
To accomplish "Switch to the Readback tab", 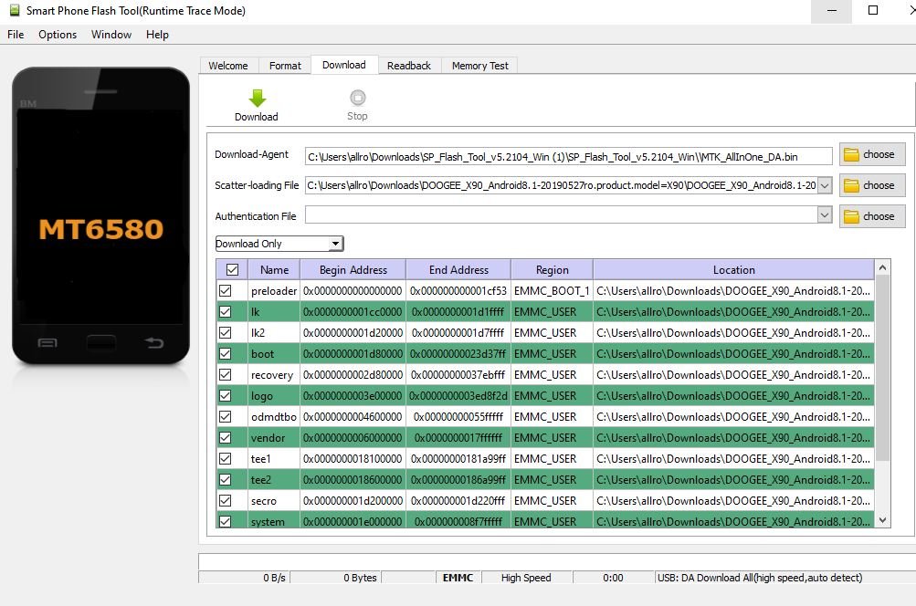I will point(409,66).
